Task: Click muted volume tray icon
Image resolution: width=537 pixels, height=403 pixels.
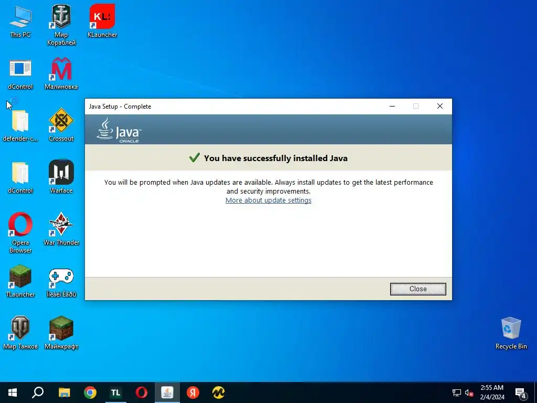Action: tap(469, 393)
